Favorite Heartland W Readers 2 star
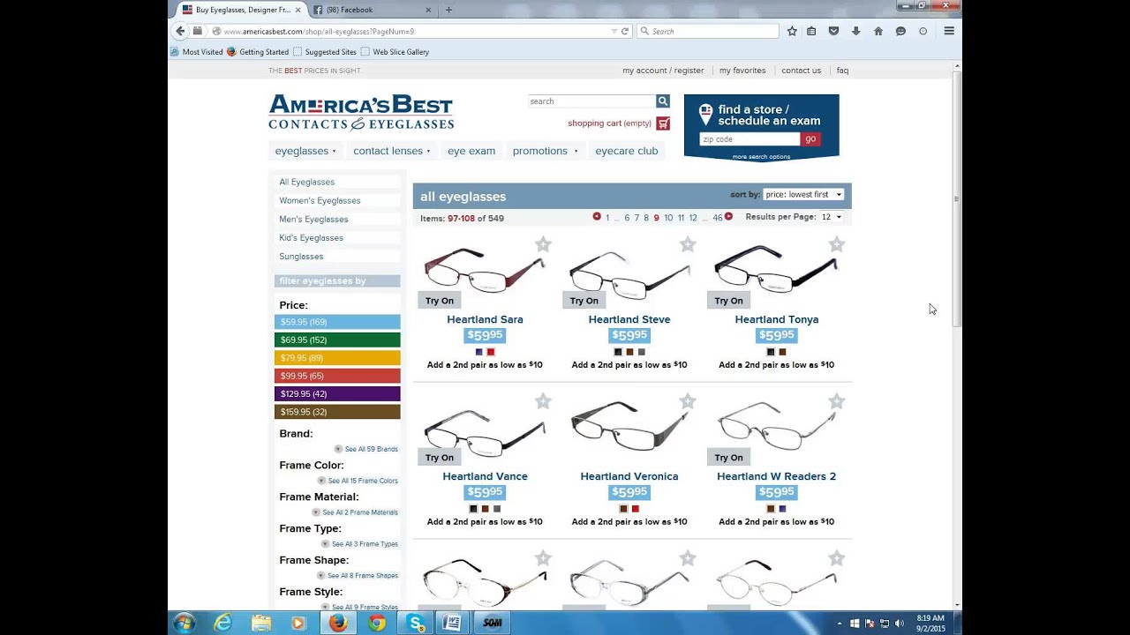The image size is (1130, 635). (x=837, y=401)
